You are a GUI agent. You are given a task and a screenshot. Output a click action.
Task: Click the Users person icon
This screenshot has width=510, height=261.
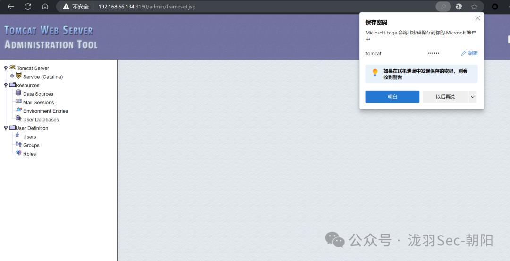pyautogui.click(x=17, y=135)
